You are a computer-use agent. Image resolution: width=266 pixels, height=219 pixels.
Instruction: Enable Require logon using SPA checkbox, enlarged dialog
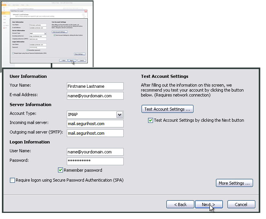[13, 180]
